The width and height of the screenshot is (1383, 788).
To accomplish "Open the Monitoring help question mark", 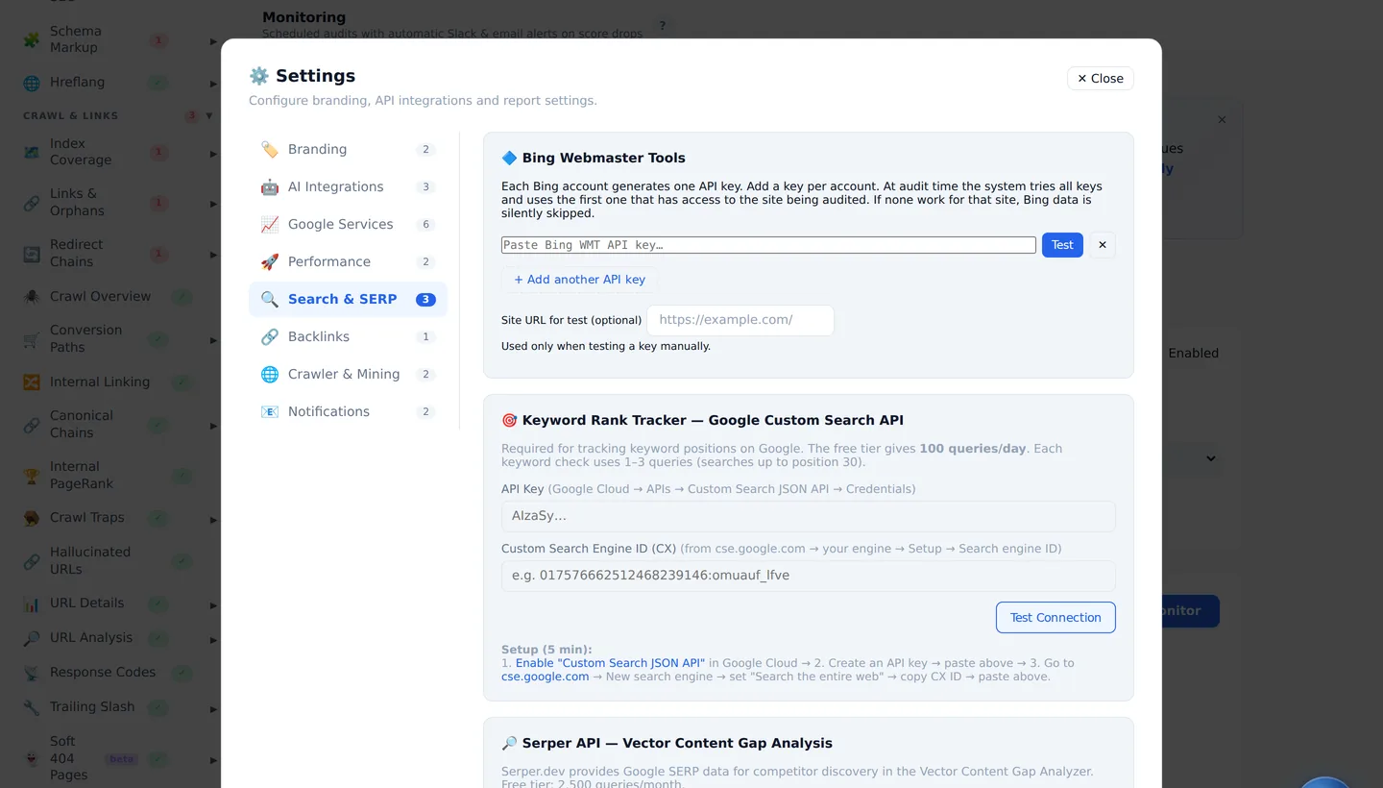I will point(662,26).
